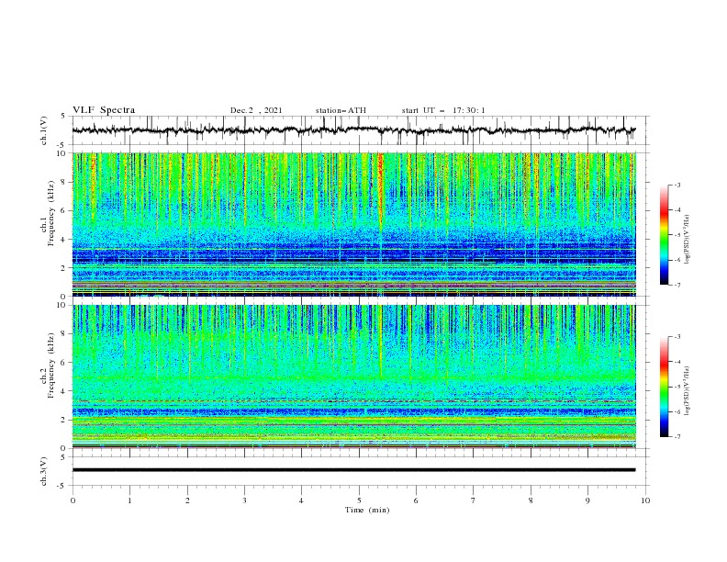Click the ch.1 voltage waveform trace
Image resolution: width=727 pixels, height=562 pixels.
tap(353, 130)
